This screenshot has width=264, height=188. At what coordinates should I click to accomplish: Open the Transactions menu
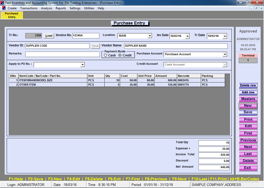point(29,8)
